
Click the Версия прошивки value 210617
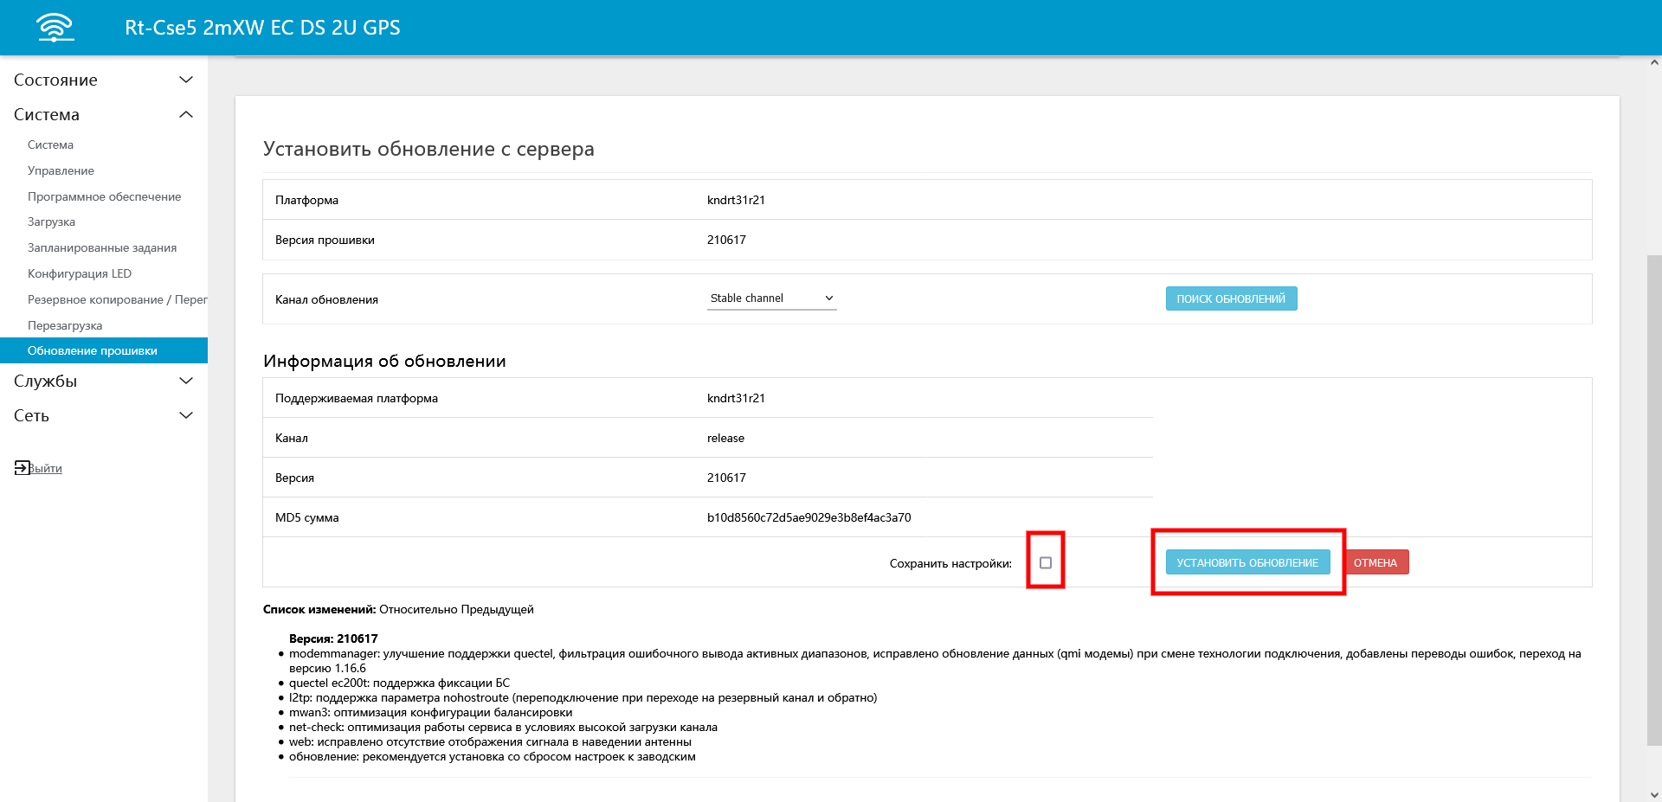(726, 240)
